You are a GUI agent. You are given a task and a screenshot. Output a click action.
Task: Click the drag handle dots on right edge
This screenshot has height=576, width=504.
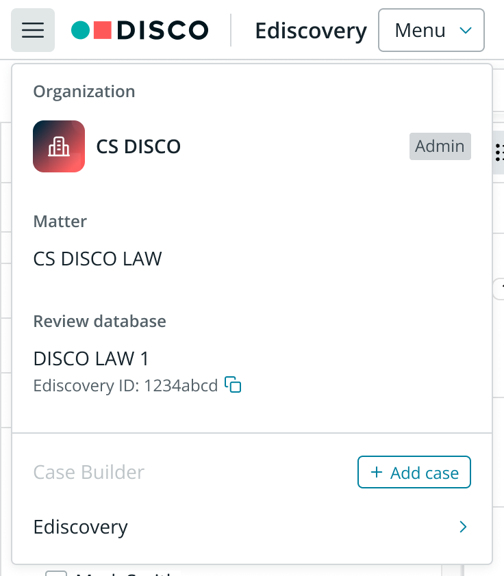click(499, 153)
